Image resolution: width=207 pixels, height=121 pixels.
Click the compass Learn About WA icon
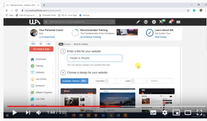149,33
